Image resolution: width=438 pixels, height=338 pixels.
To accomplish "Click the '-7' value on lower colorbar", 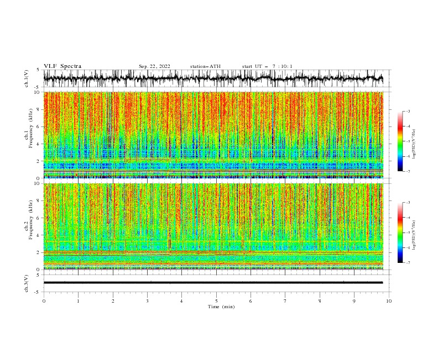I will [x=408, y=263].
